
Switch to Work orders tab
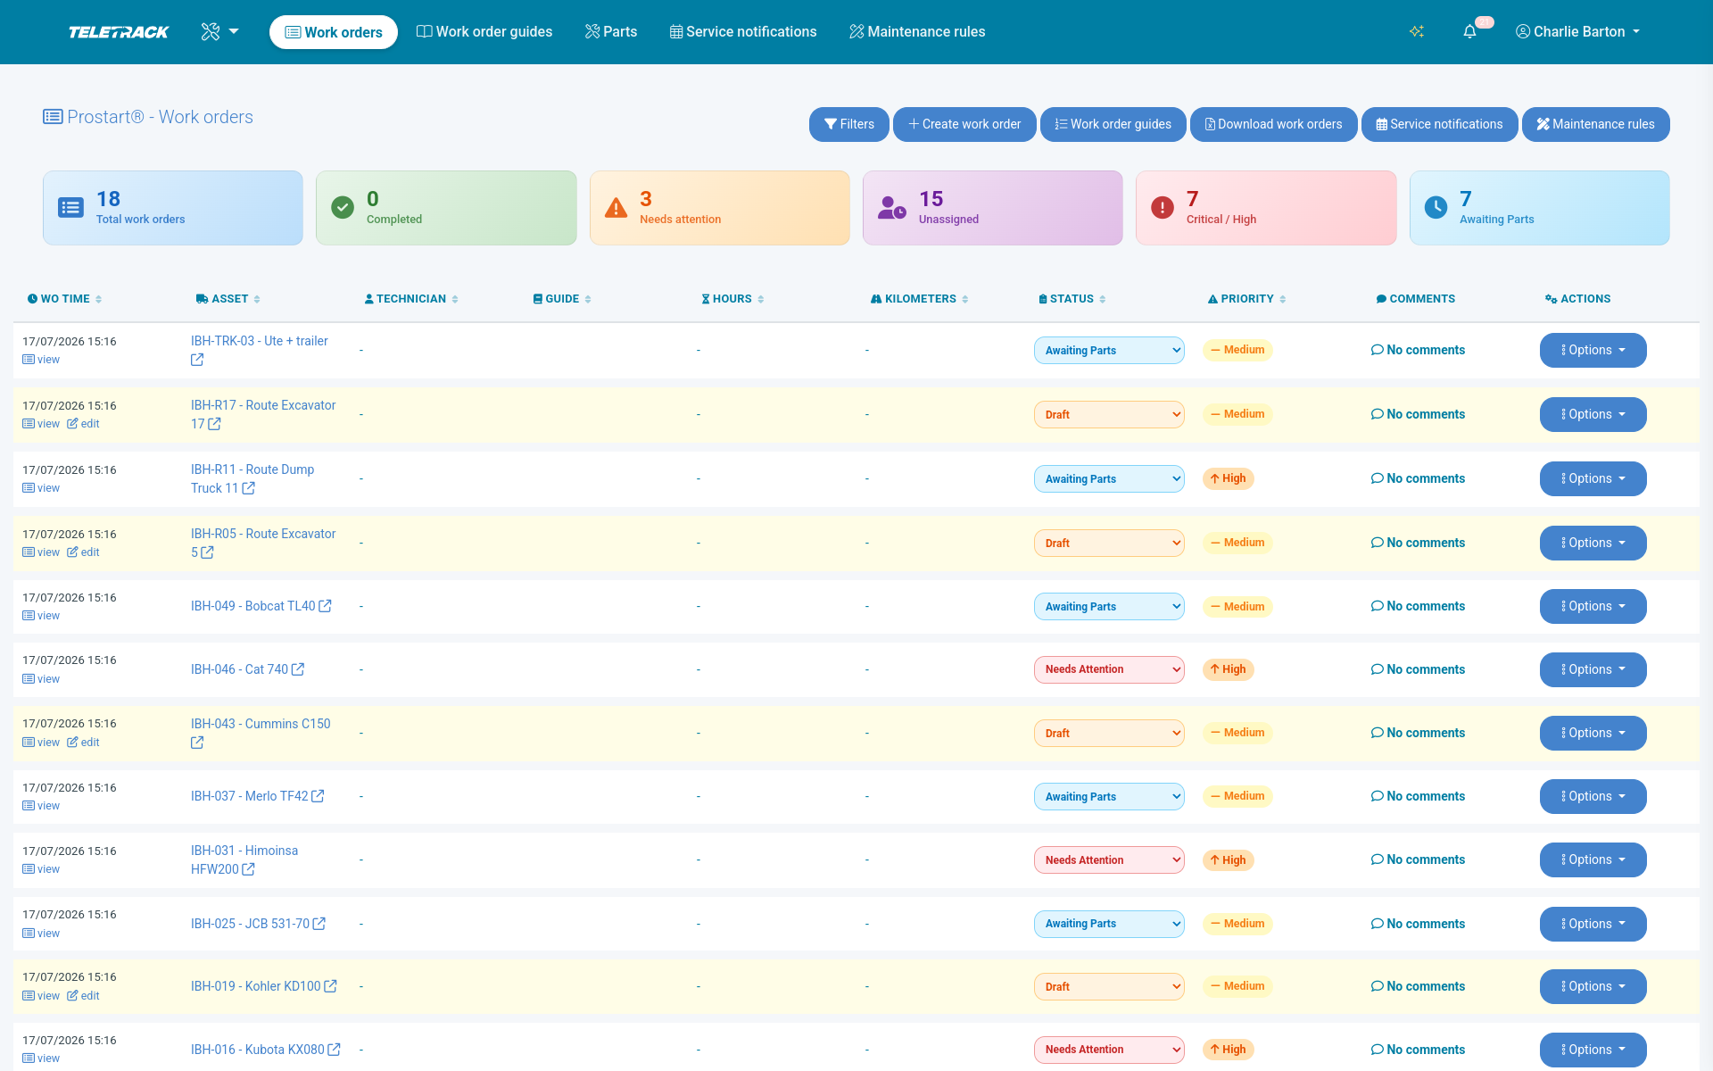[334, 32]
